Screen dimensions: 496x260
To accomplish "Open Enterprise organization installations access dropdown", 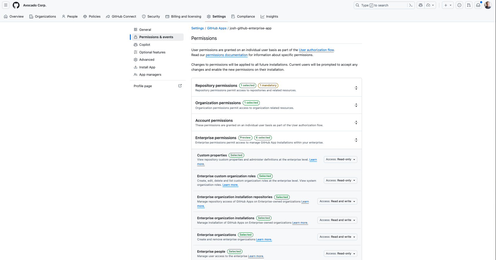I will pos(337,220).
